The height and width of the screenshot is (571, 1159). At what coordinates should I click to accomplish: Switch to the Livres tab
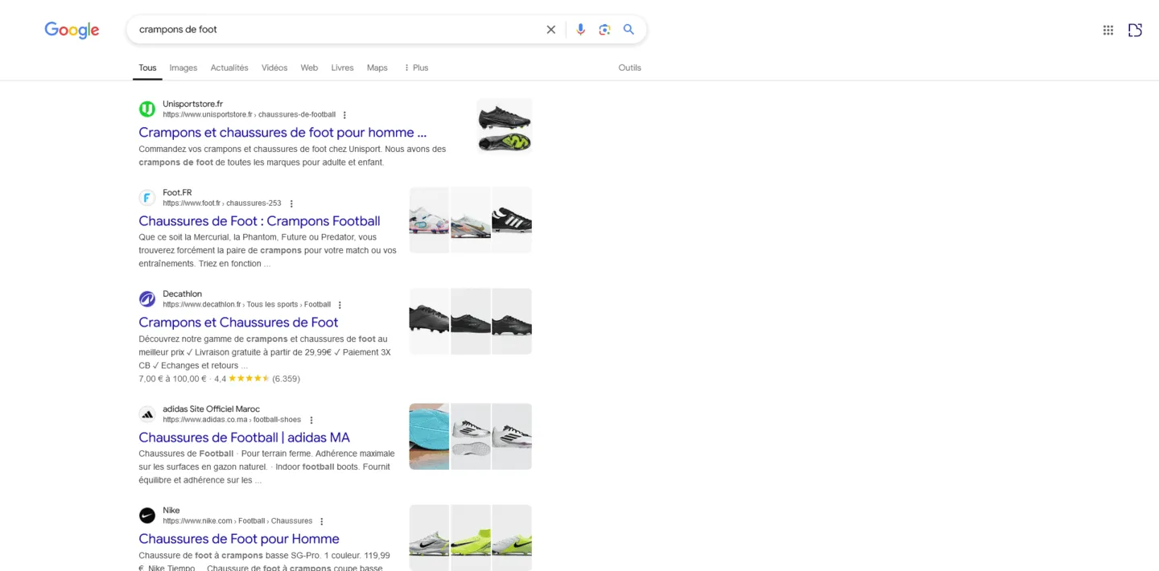342,68
